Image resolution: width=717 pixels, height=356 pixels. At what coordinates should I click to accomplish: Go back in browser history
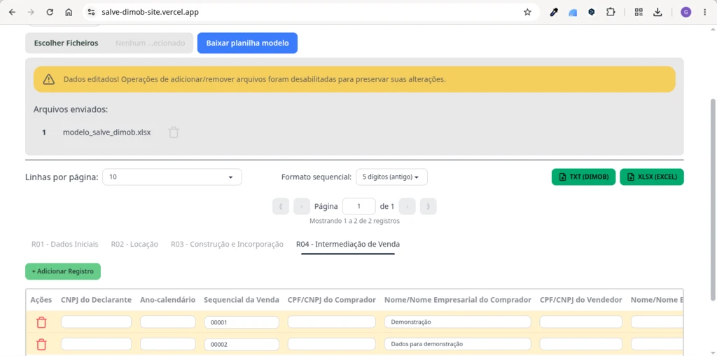[x=13, y=13]
